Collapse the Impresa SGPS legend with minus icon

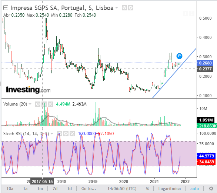point(6,8)
